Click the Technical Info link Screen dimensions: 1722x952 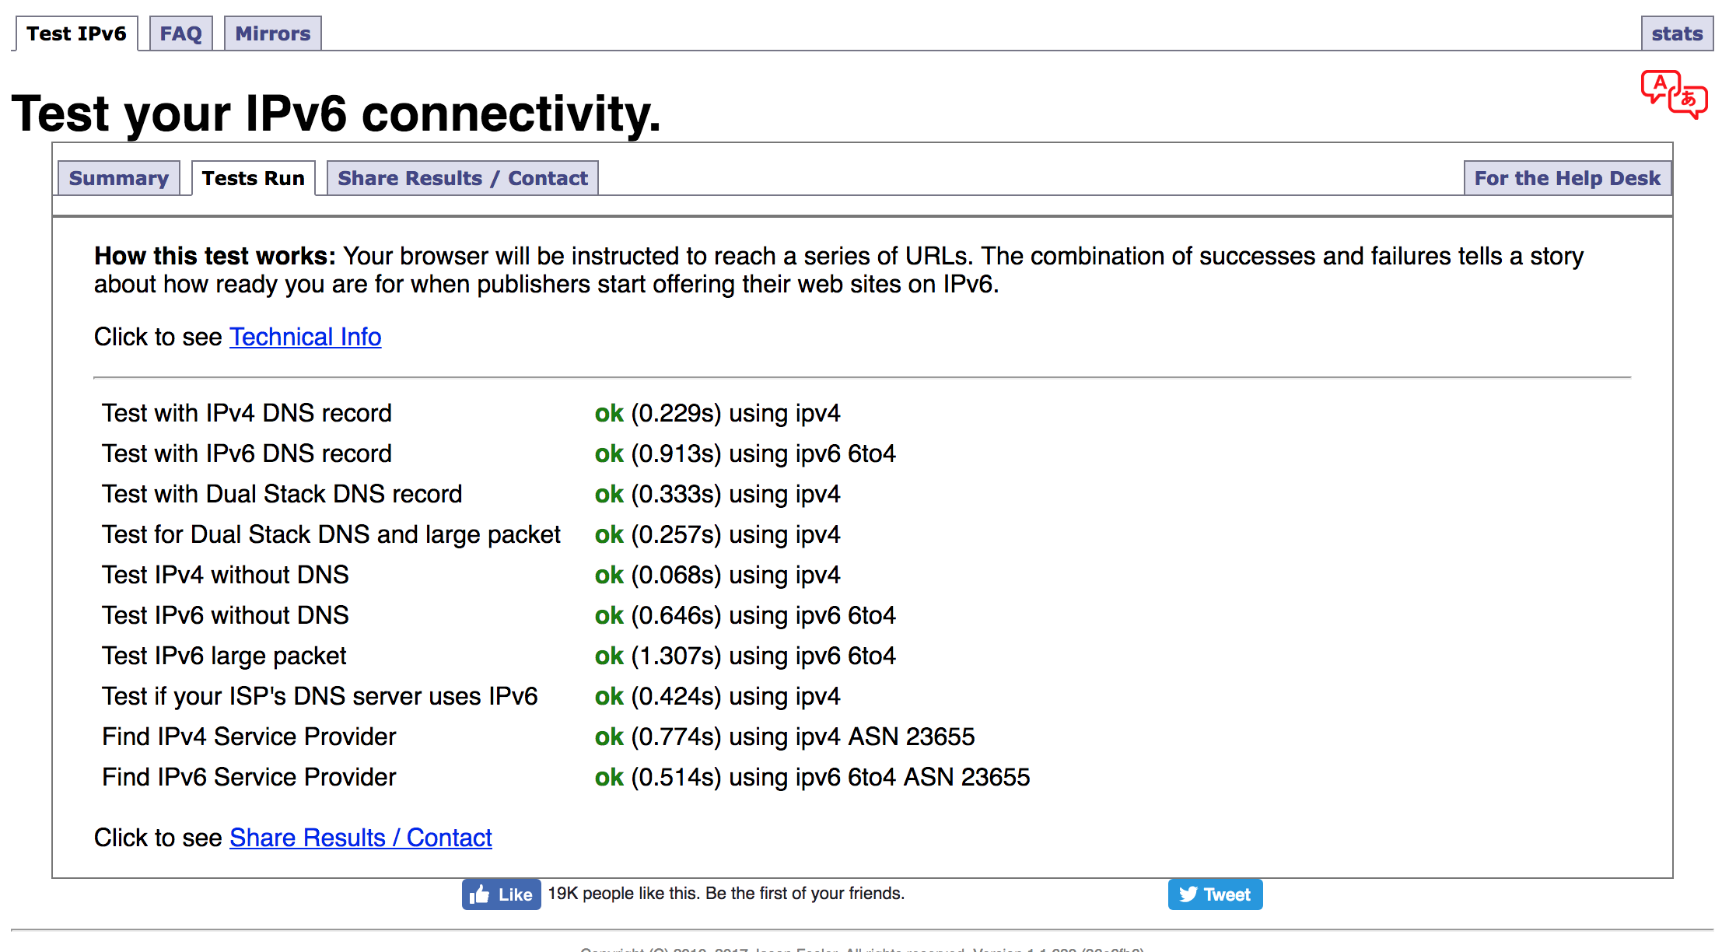[x=305, y=337]
